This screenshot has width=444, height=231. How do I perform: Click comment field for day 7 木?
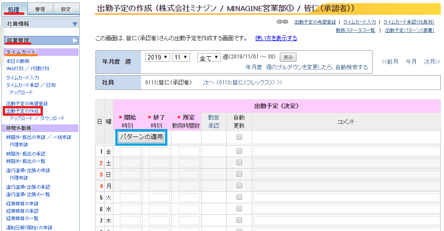pos(347,220)
